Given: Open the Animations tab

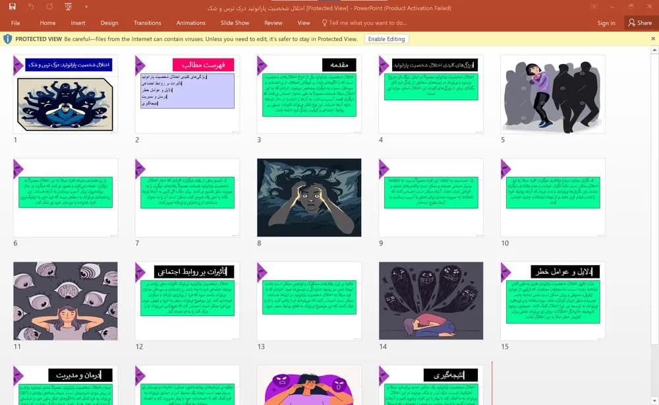Looking at the screenshot, I should pyautogui.click(x=191, y=23).
